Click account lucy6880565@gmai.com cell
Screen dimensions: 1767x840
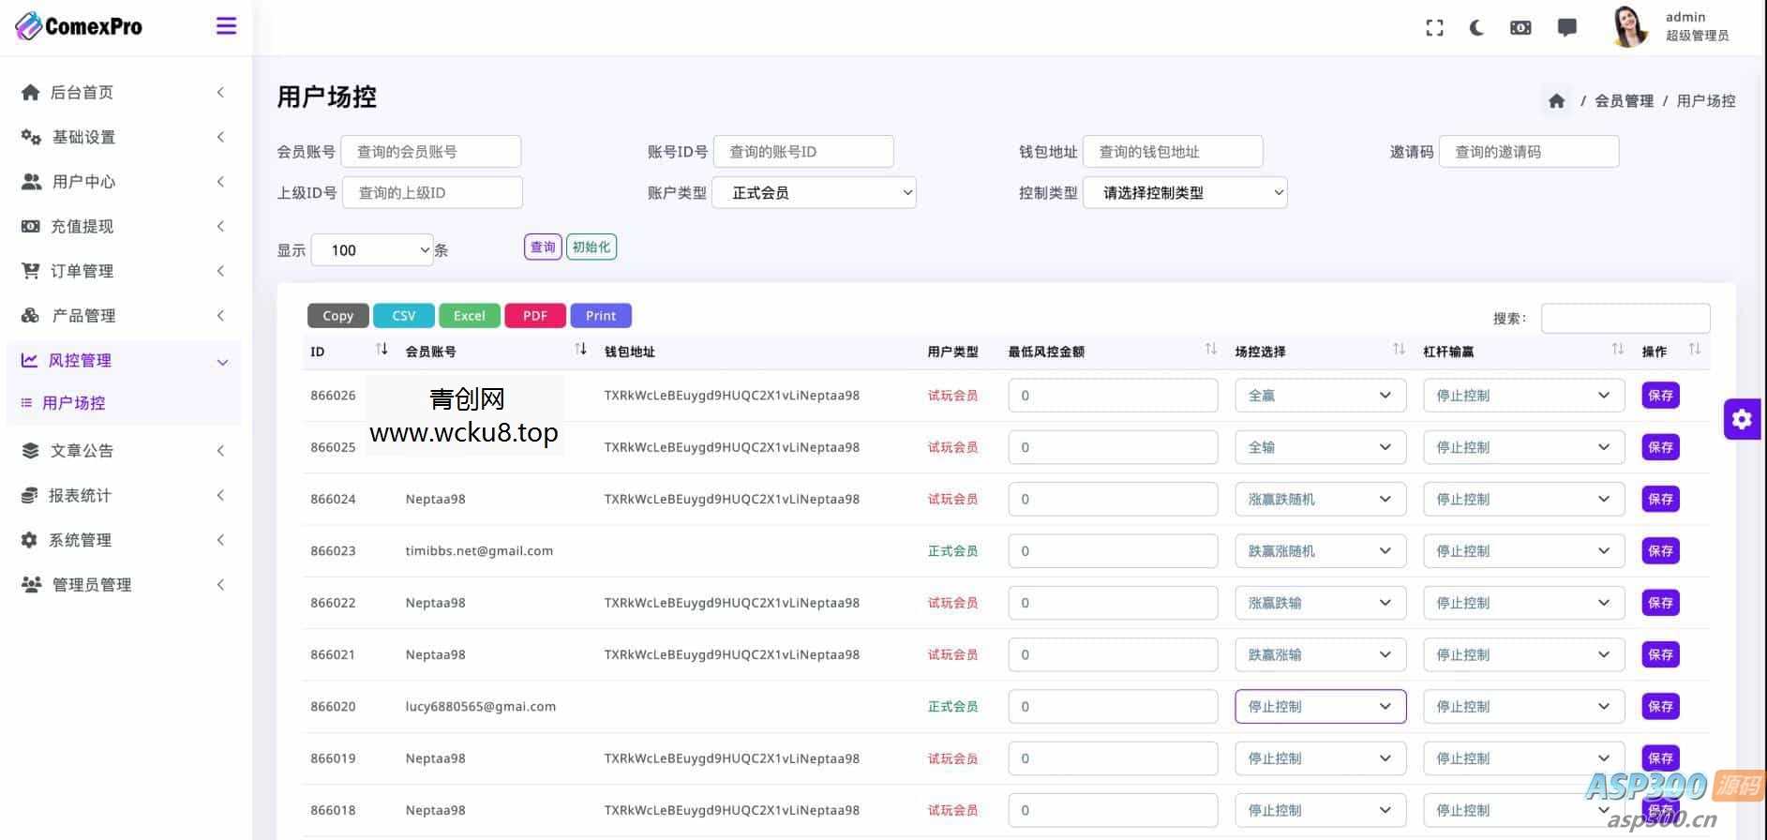[x=481, y=707]
